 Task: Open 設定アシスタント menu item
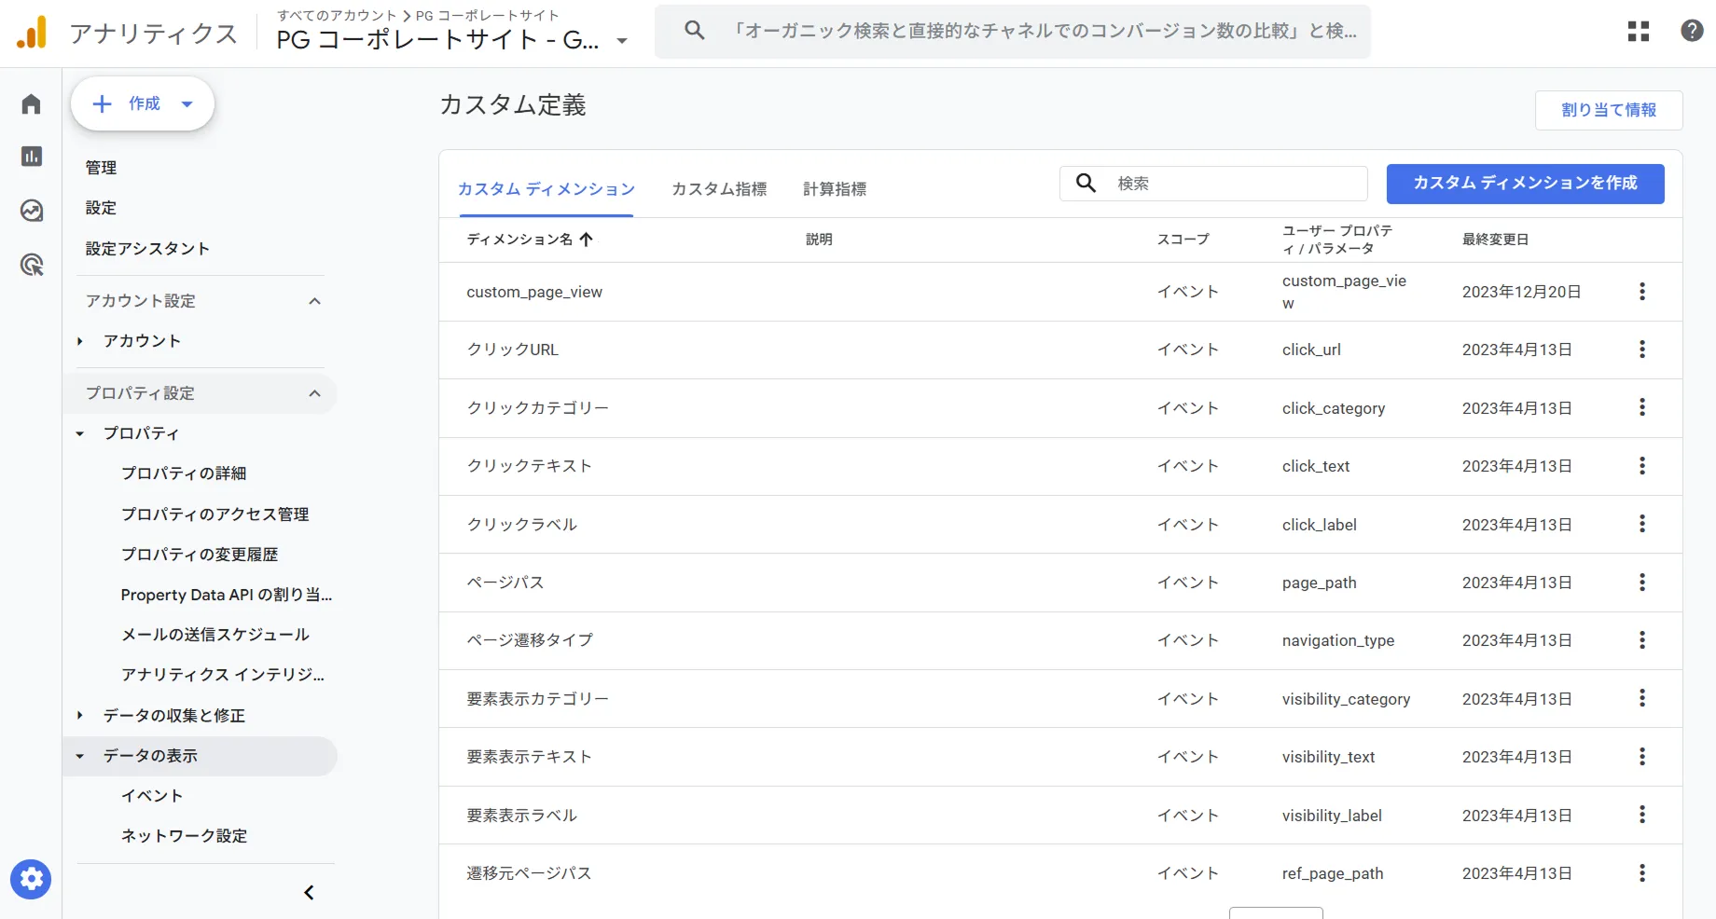147,249
